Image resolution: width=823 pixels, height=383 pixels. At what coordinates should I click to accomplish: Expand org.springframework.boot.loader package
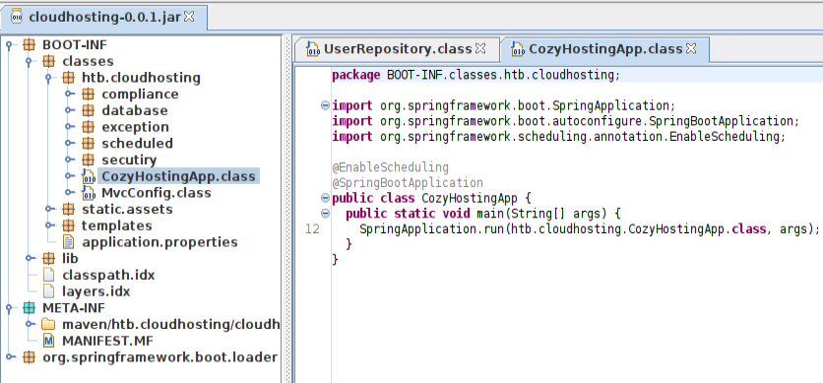point(9,357)
